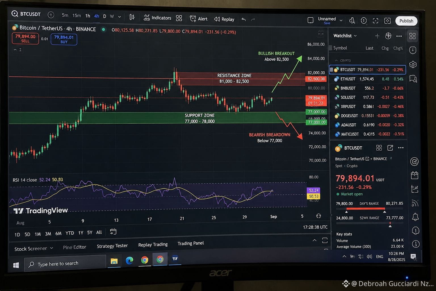
Task: Open layout setup square icon left of Unnamed
Action: (x=311, y=20)
